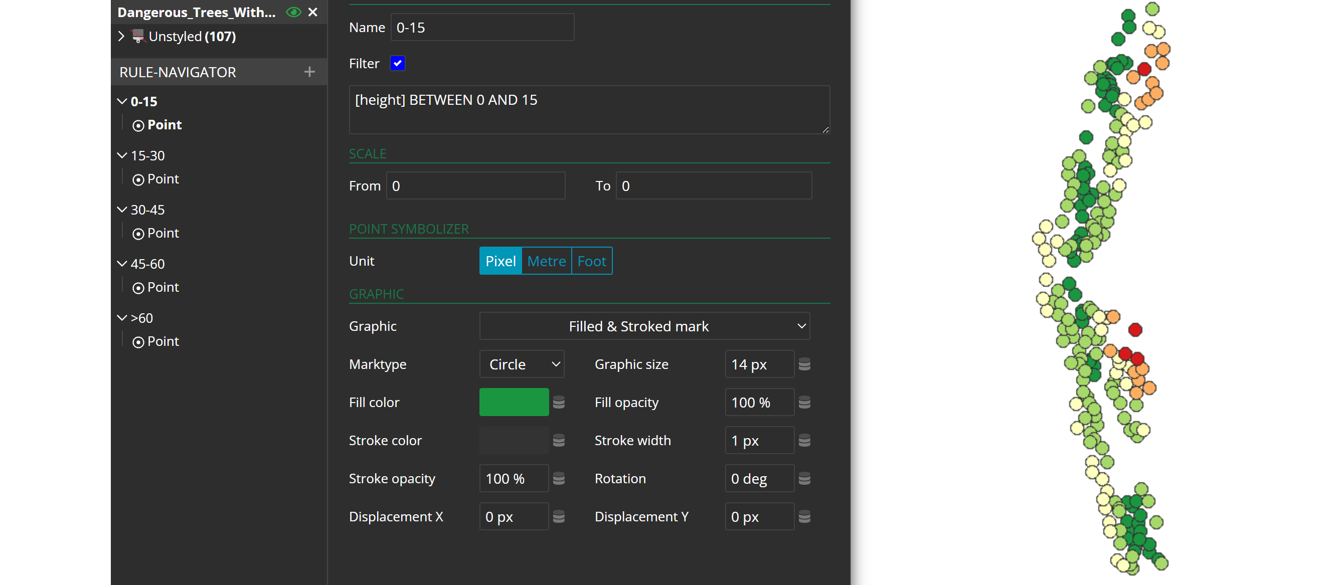Select the 15-30 rule
This screenshot has height=585, width=1339.
point(147,155)
